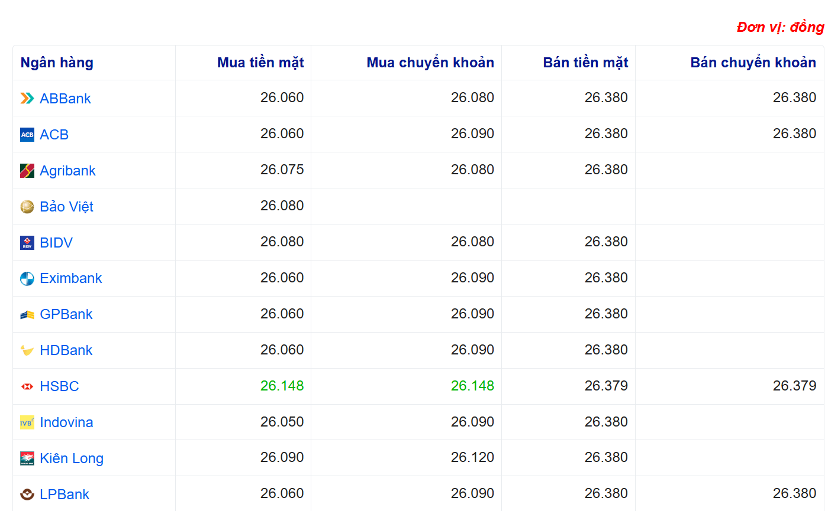Click the Eximbank logo icon

pos(27,279)
